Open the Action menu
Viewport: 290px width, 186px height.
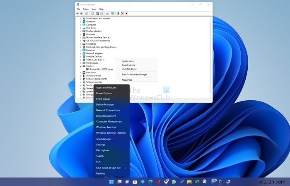86,9
